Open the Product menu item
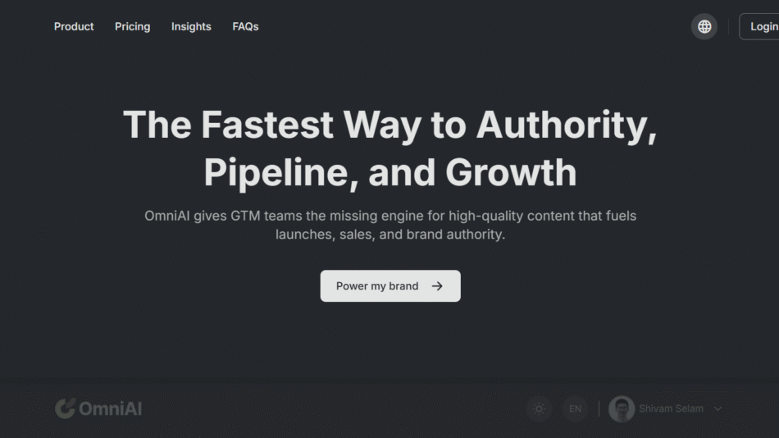779x438 pixels. tap(74, 26)
